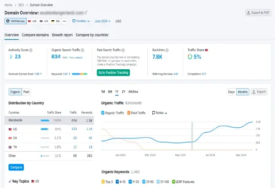Toggle the 4-10 keywords checkbox
The image size is (275, 188).
tap(117, 182)
